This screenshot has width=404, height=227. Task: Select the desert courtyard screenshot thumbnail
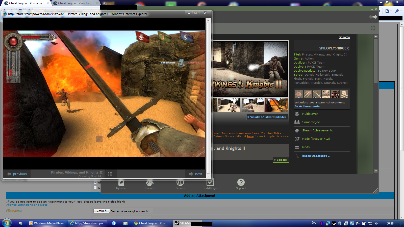click(x=253, y=105)
